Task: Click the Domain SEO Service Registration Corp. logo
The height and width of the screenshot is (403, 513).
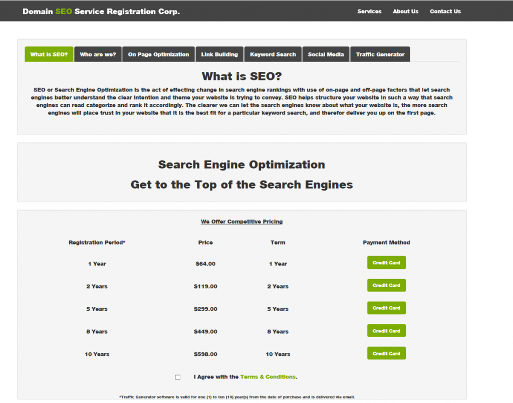Action: point(101,11)
